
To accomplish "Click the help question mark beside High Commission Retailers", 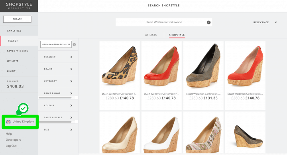I will (74, 45).
